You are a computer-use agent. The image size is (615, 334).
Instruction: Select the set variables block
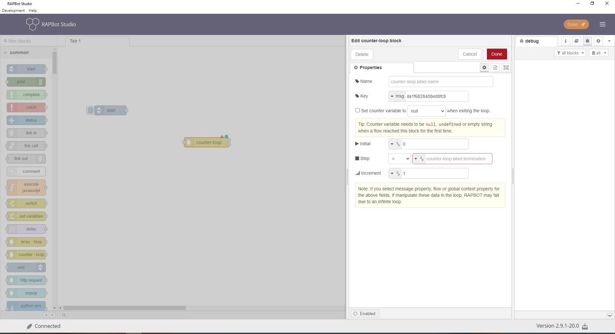click(x=26, y=216)
